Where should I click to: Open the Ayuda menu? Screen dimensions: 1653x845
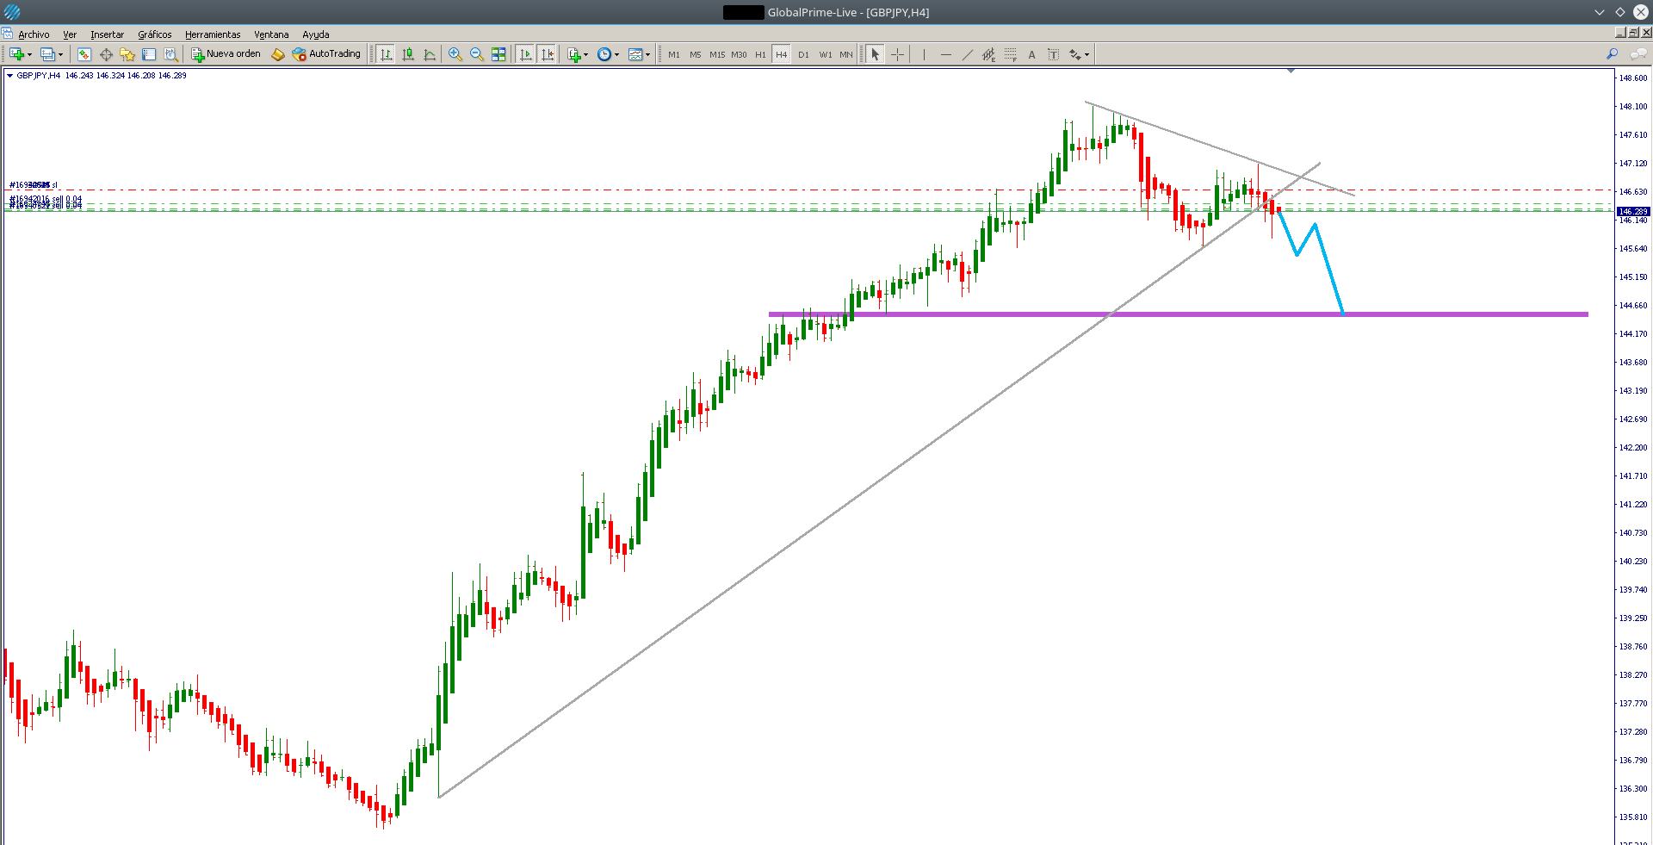pos(316,34)
